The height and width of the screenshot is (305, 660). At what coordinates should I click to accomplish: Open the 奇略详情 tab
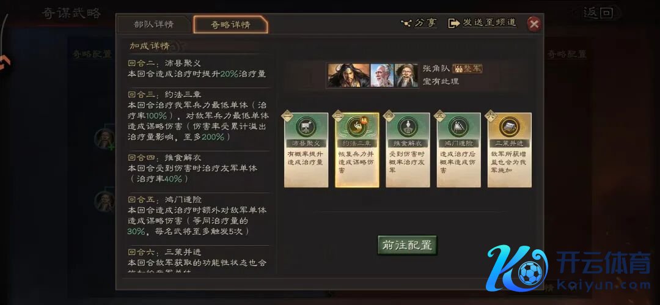point(230,24)
